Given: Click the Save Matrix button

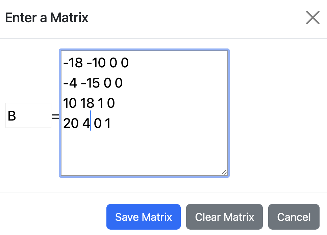Looking at the screenshot, I should click(x=144, y=217).
